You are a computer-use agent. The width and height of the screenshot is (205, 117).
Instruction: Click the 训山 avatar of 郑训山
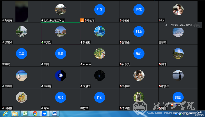(x=139, y=32)
